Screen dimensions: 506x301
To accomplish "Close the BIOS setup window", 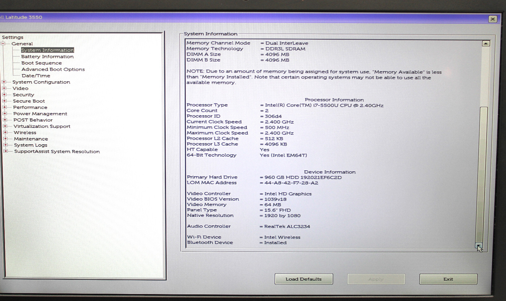I will (x=492, y=19).
